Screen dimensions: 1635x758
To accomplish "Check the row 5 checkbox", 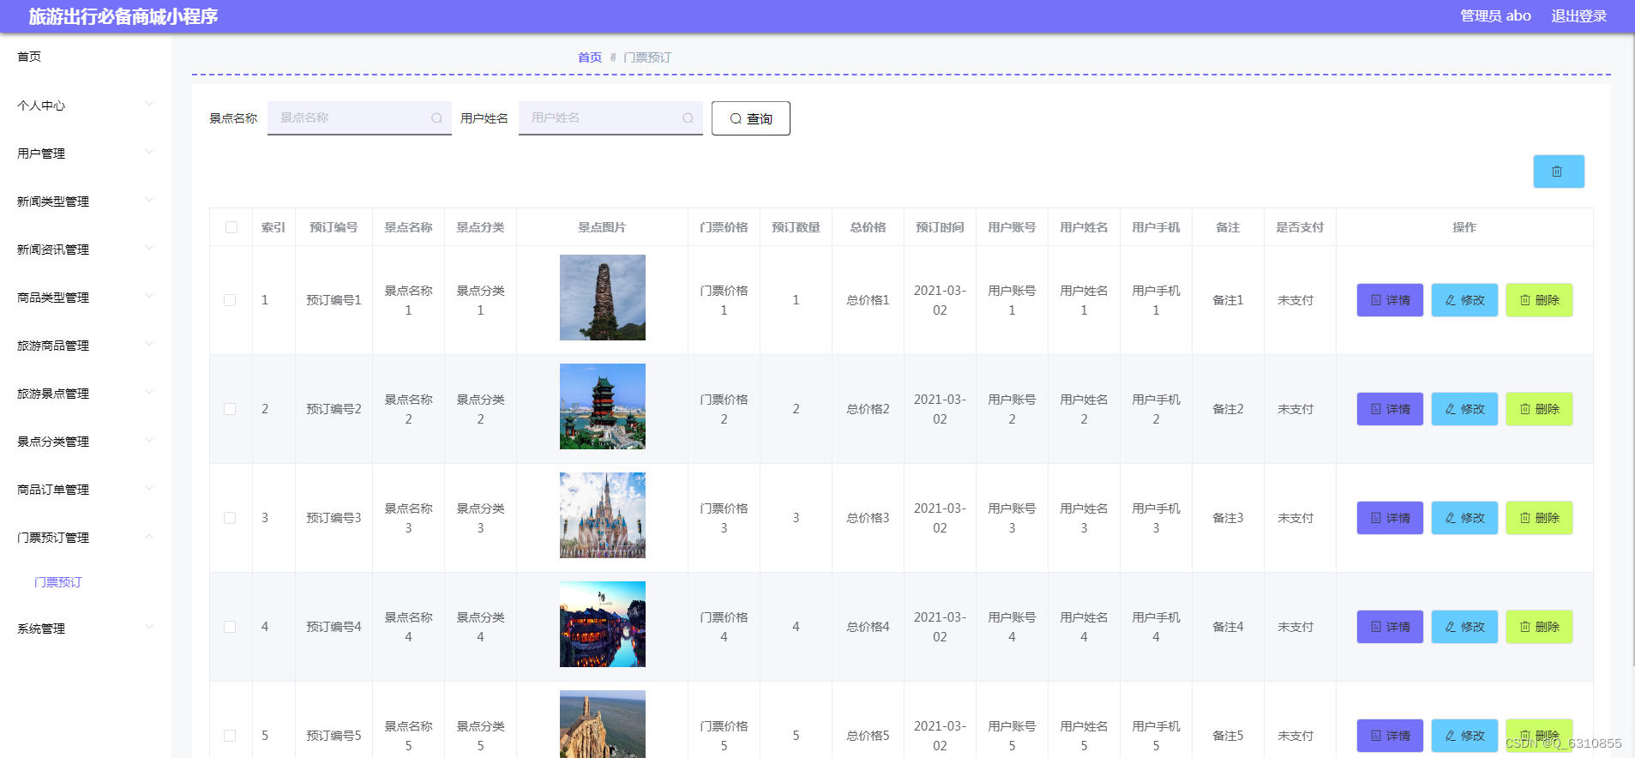I will [230, 736].
